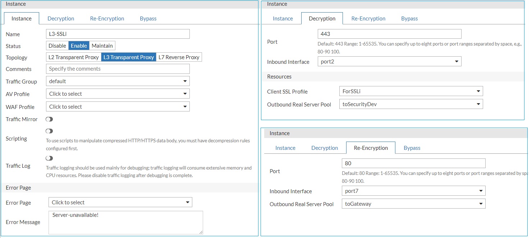Click the Name field containing L3-SSLi
Image resolution: width=532 pixels, height=238 pixels.
click(118, 34)
